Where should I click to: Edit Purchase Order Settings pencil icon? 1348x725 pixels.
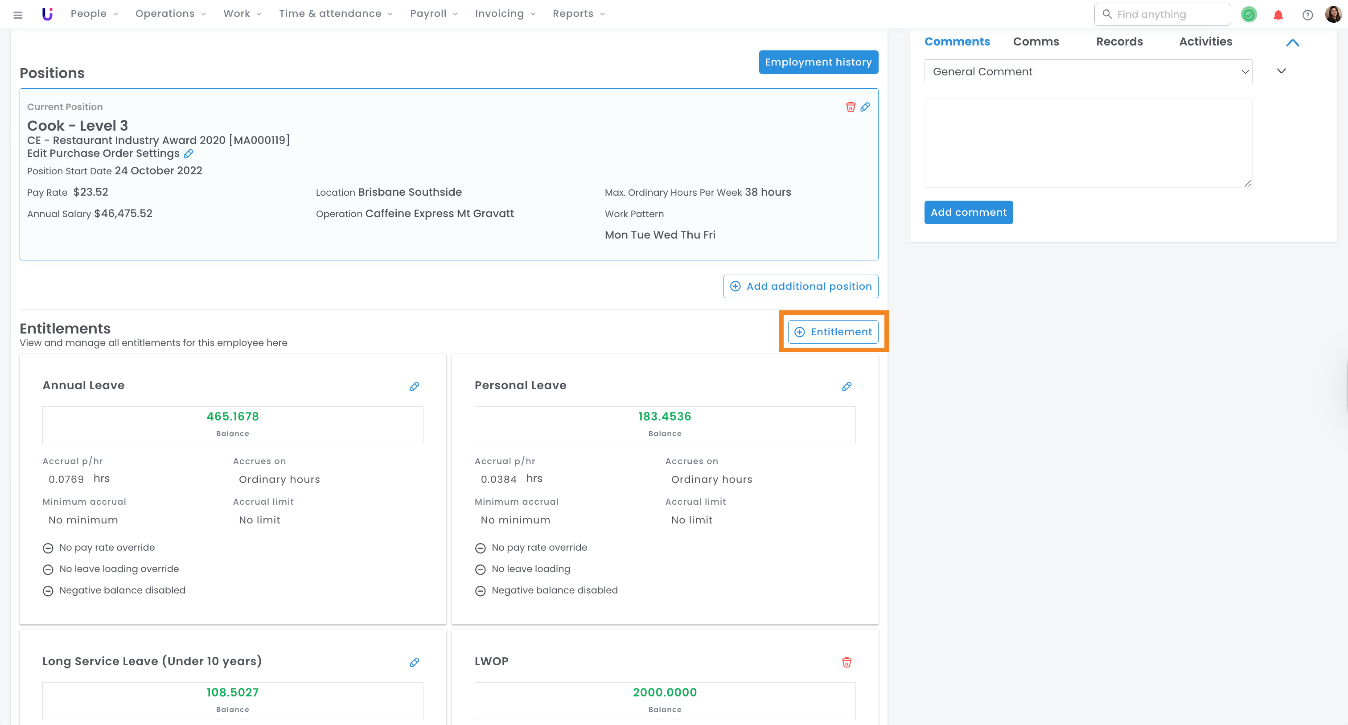point(189,153)
